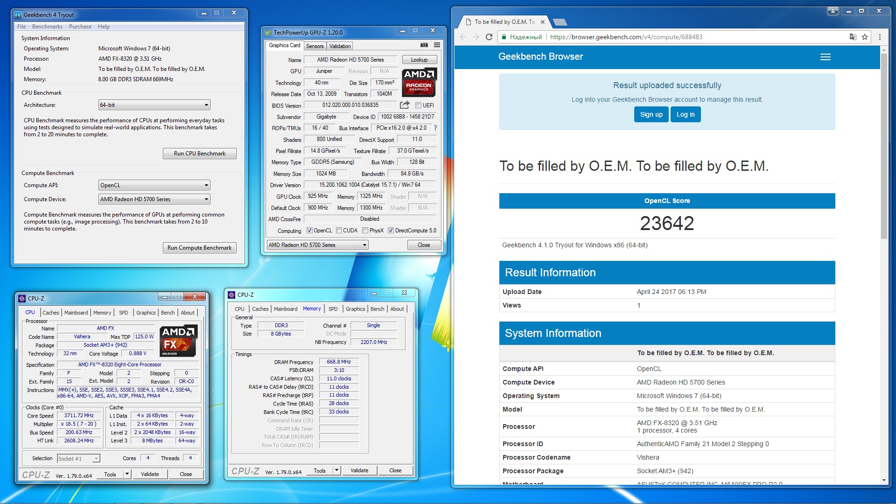The height and width of the screenshot is (504, 896).
Task: Click the Chrome user profile icon
Action: [833, 11]
